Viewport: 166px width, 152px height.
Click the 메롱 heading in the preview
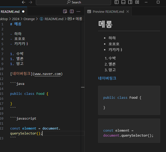coord(105,24)
